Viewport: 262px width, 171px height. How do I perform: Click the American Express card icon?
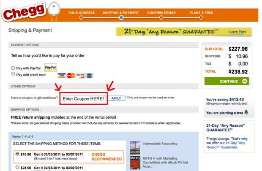click(90, 76)
